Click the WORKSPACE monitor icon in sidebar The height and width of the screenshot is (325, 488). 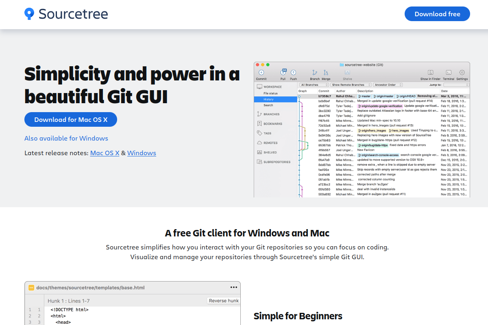click(259, 87)
